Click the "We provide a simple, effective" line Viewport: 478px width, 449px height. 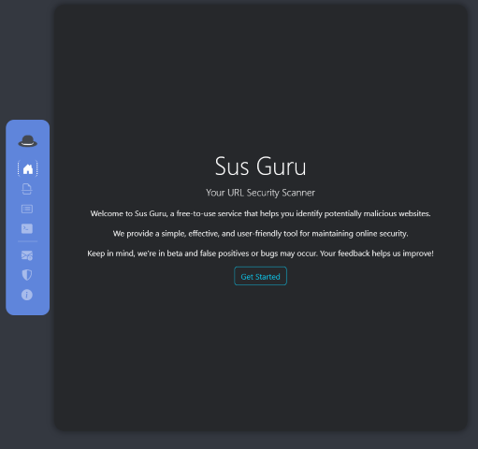pos(260,234)
